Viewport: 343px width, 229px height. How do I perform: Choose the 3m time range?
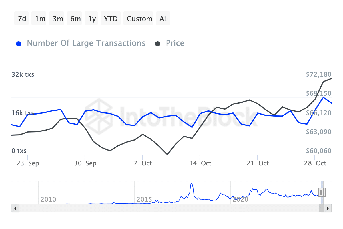[58, 19]
